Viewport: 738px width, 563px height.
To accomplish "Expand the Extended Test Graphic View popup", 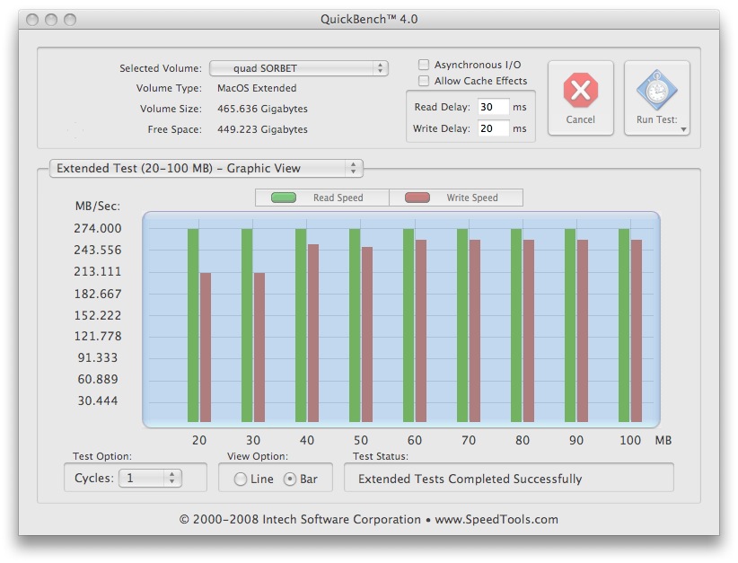I will 206,168.
